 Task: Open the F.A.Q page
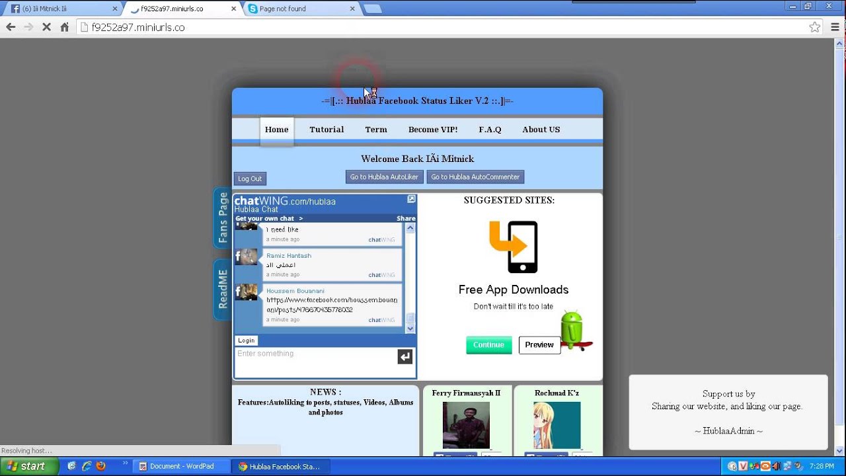490,130
